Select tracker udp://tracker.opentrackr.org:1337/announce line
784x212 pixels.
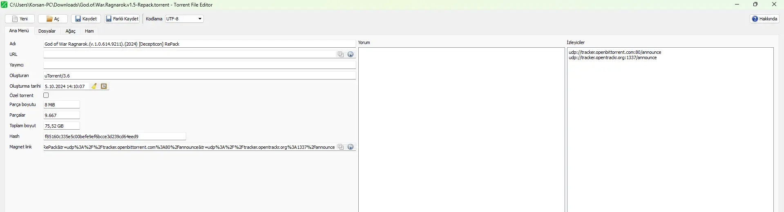tap(613, 57)
